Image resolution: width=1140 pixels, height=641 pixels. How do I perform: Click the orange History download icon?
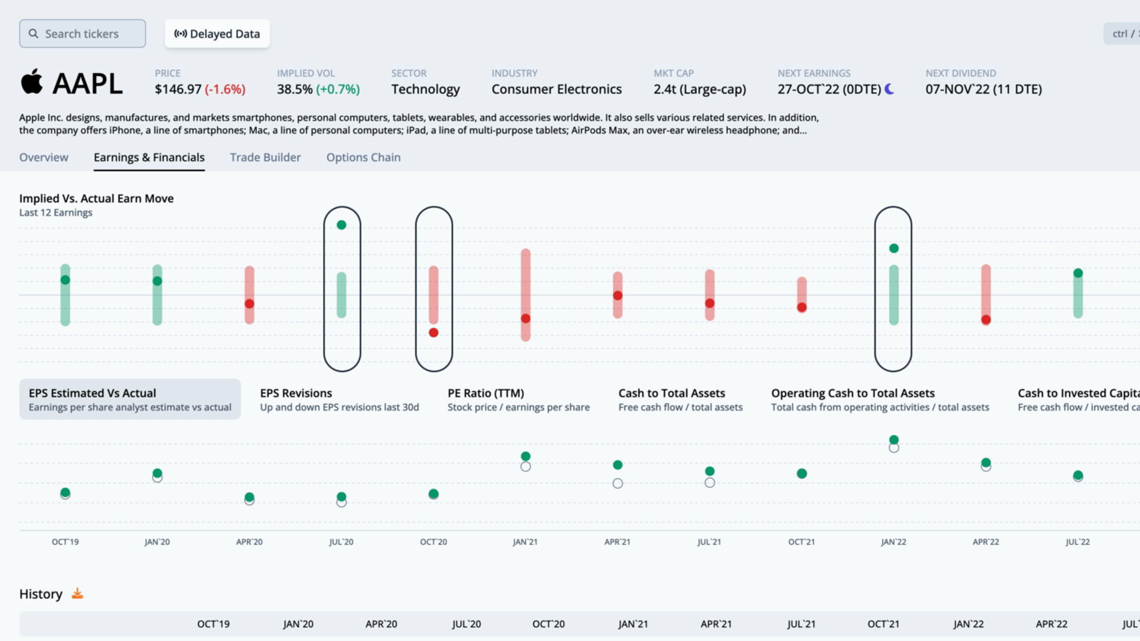pyautogui.click(x=78, y=594)
